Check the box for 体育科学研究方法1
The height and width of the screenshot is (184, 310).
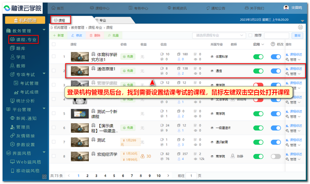54,56
